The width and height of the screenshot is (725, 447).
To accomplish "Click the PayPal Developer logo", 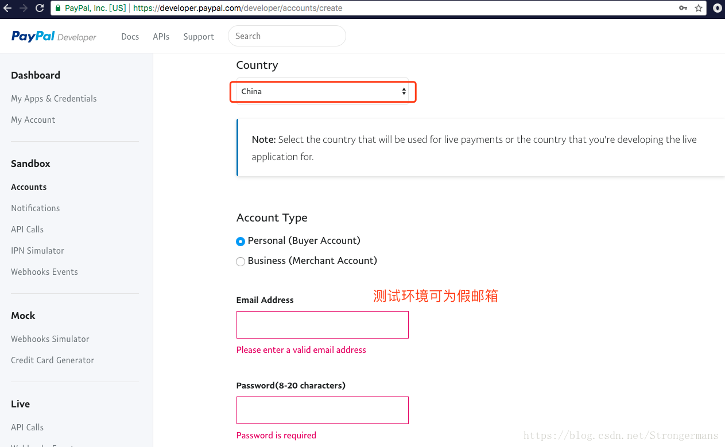I will point(54,37).
